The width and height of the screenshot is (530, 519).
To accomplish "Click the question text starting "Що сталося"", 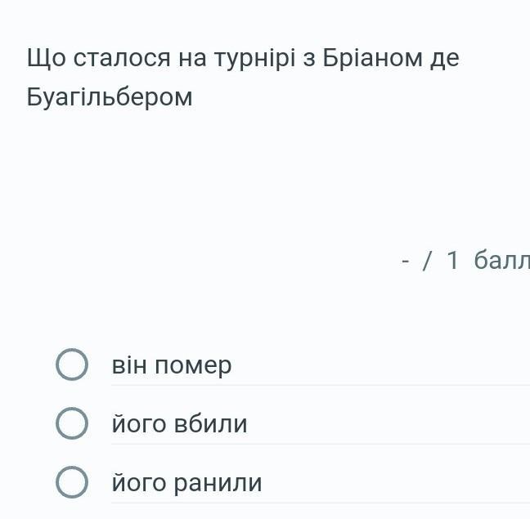I will pyautogui.click(x=243, y=58).
